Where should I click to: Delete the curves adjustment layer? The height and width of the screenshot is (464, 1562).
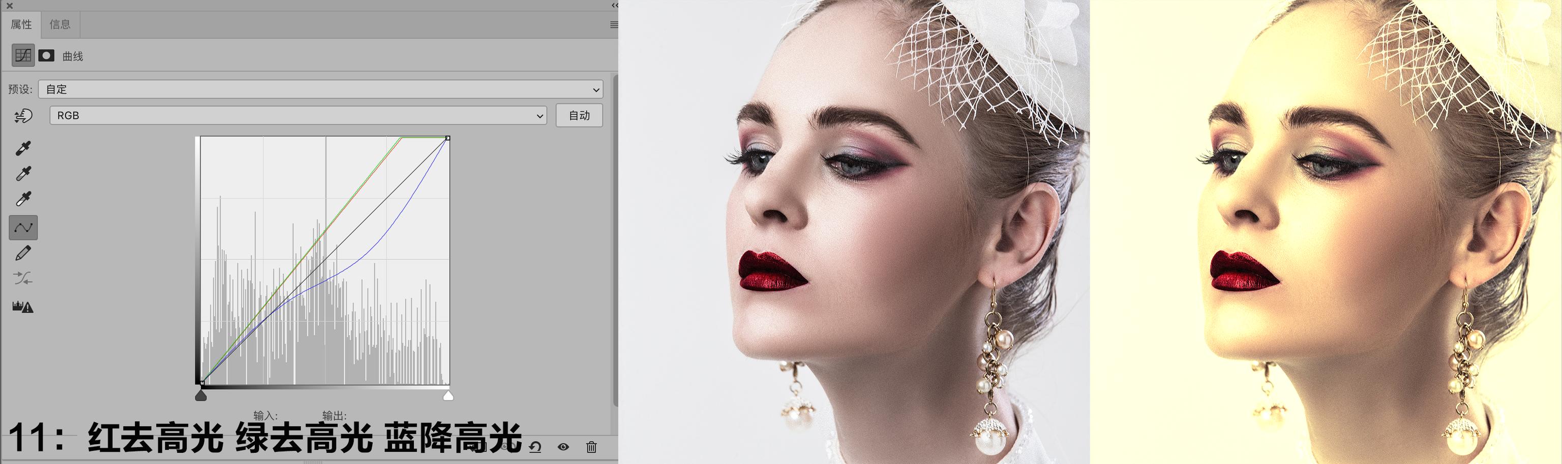pyautogui.click(x=592, y=447)
